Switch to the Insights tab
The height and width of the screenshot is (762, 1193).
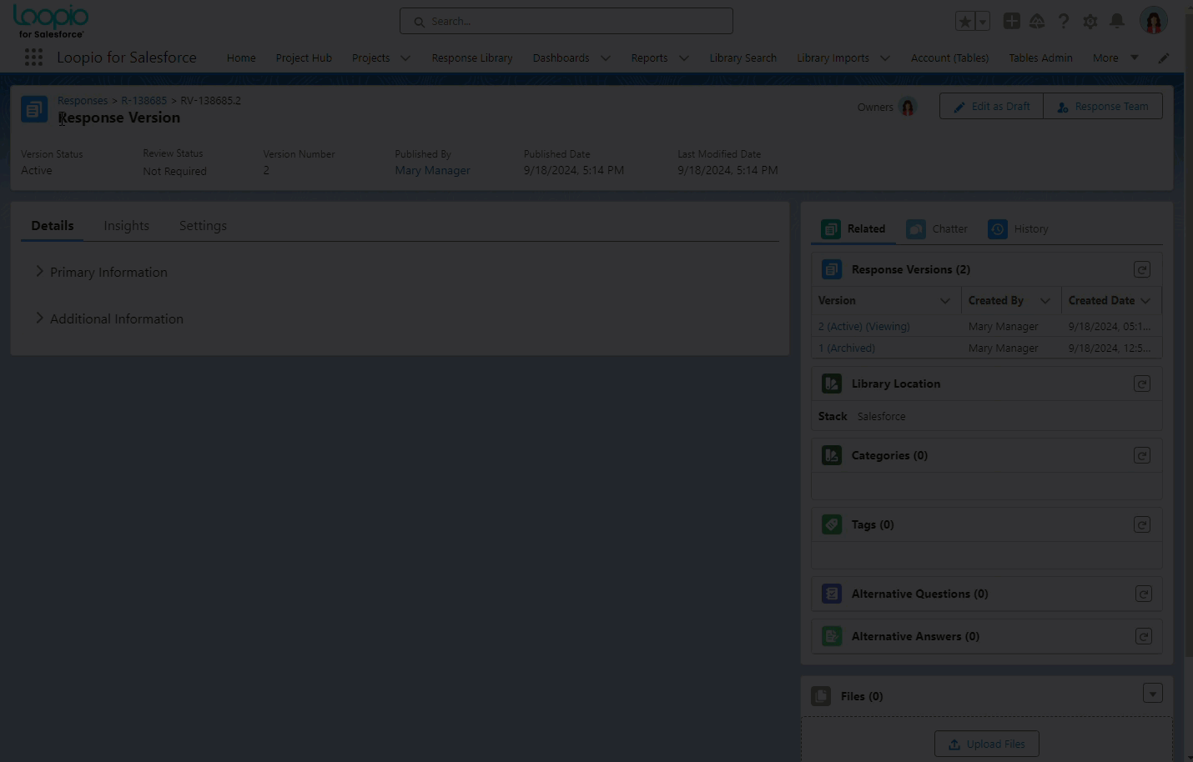[x=127, y=226]
